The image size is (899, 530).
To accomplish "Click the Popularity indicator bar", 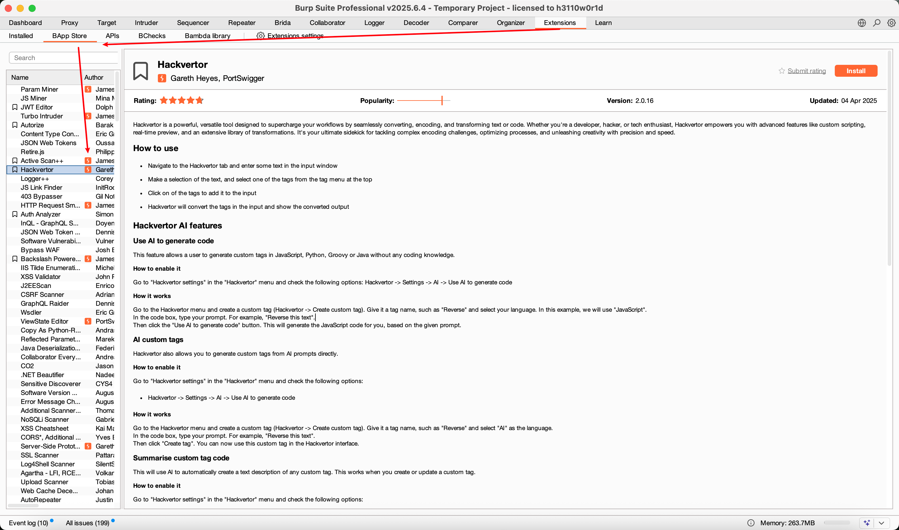I will [423, 101].
